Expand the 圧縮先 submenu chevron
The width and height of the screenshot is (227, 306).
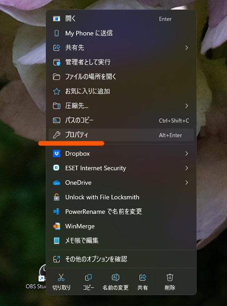[187, 106]
